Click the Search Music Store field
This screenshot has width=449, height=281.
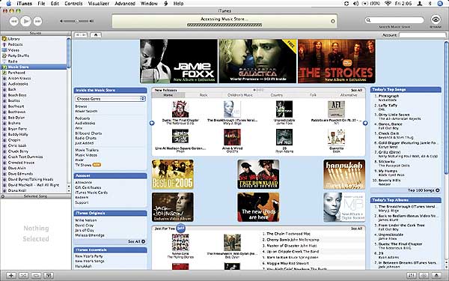[x=394, y=20]
